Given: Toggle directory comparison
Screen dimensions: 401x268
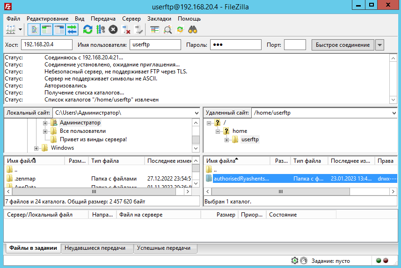Looking at the screenshot, I should [168, 29].
